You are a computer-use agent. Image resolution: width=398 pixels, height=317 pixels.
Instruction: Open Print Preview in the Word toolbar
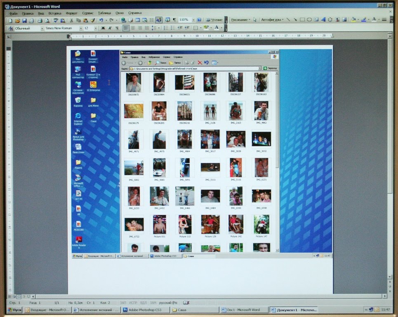(x=47, y=20)
